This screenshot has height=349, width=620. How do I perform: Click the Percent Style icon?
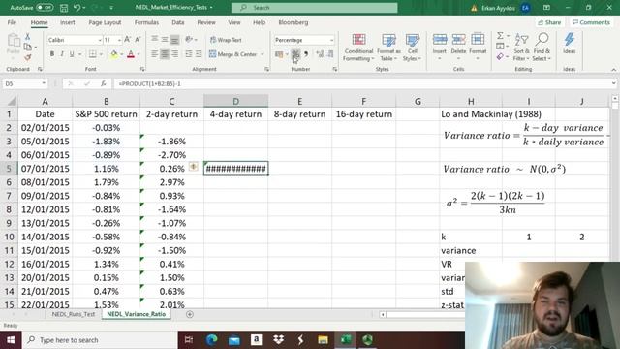tap(295, 54)
